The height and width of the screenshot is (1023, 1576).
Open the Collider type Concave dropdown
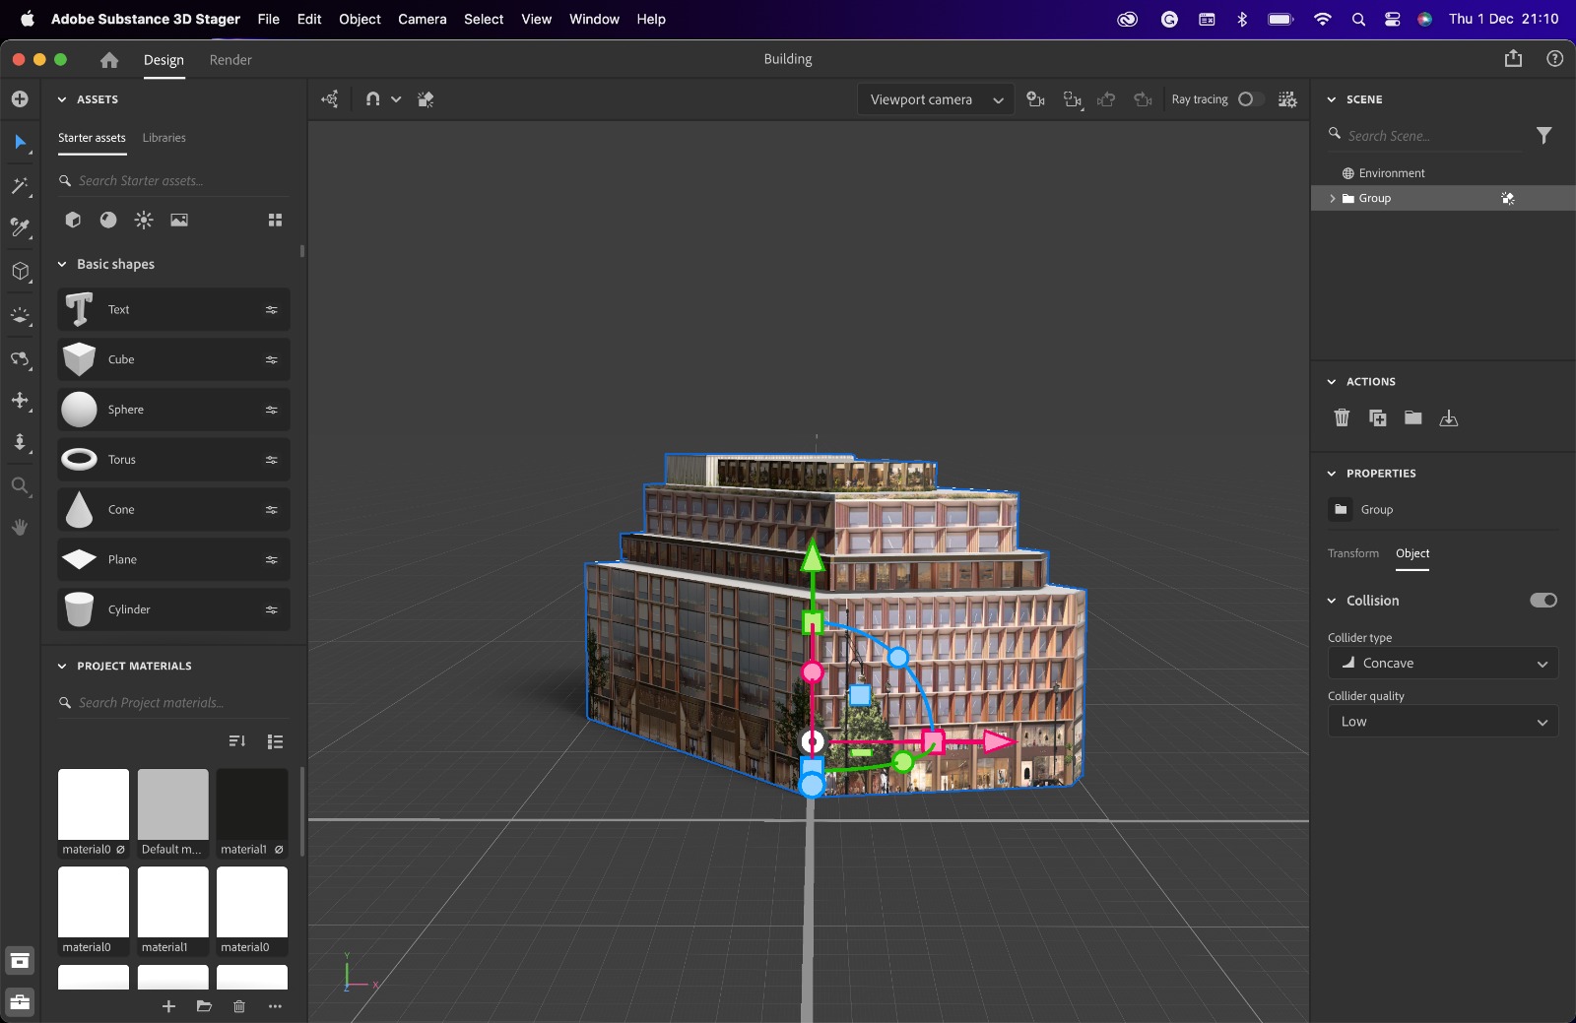coord(1441,663)
